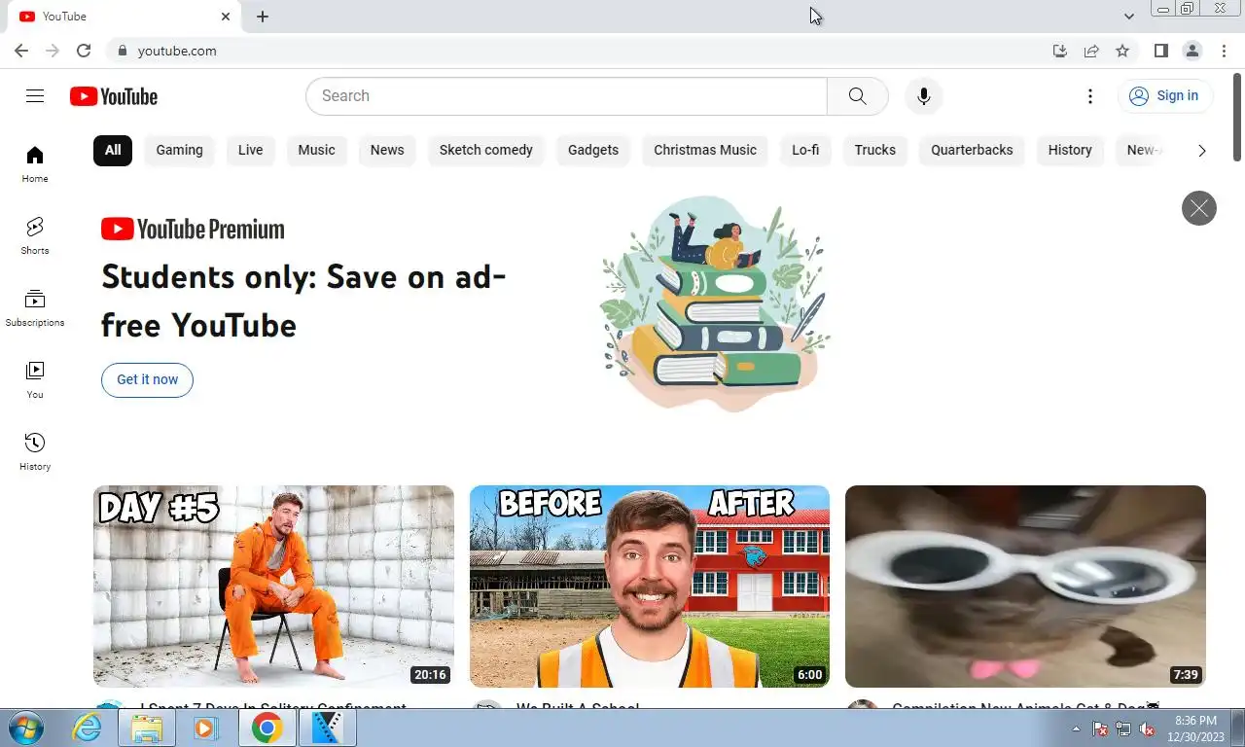
Task: Click the Get it now button
Action: 147,379
